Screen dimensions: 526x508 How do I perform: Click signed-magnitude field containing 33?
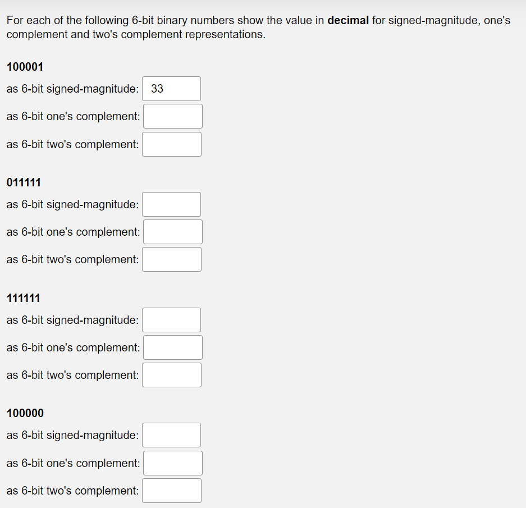pyautogui.click(x=171, y=89)
